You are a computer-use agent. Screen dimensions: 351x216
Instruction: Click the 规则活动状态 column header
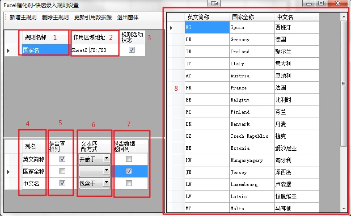click(132, 37)
